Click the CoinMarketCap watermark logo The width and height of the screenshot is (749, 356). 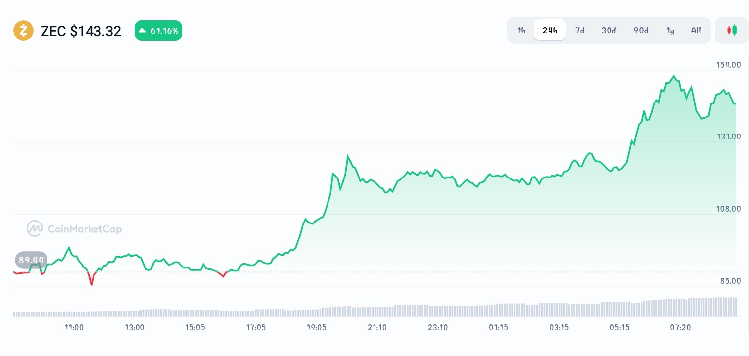tap(74, 228)
